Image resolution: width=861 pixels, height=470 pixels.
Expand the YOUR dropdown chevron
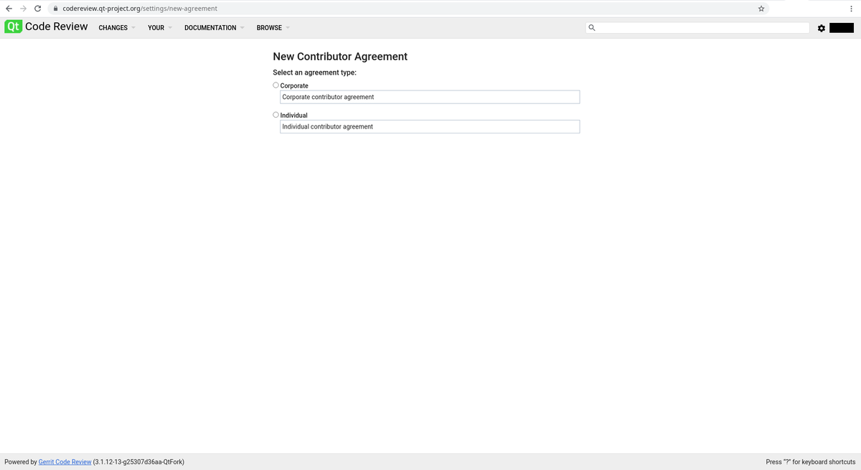click(x=170, y=28)
